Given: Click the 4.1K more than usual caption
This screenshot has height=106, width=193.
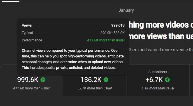Looking at the screenshot, I should tap(158, 88).
